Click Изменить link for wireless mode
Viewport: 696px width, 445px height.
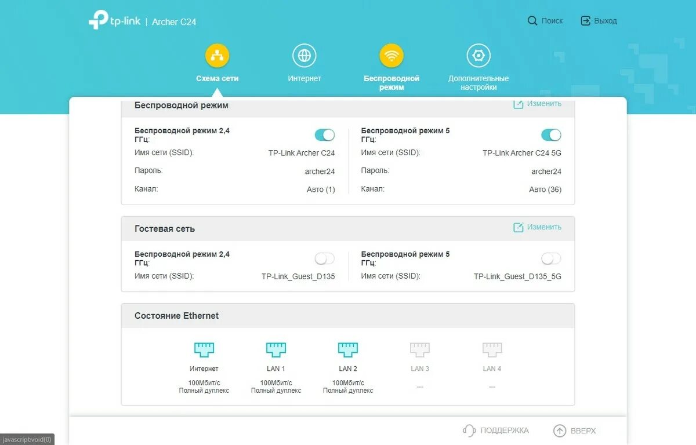pos(544,104)
